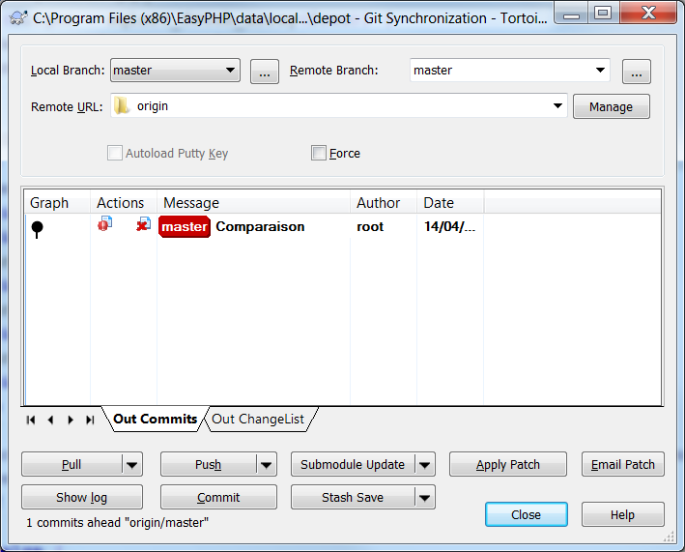Click the Manage remotes button
The image size is (685, 552).
(x=611, y=106)
